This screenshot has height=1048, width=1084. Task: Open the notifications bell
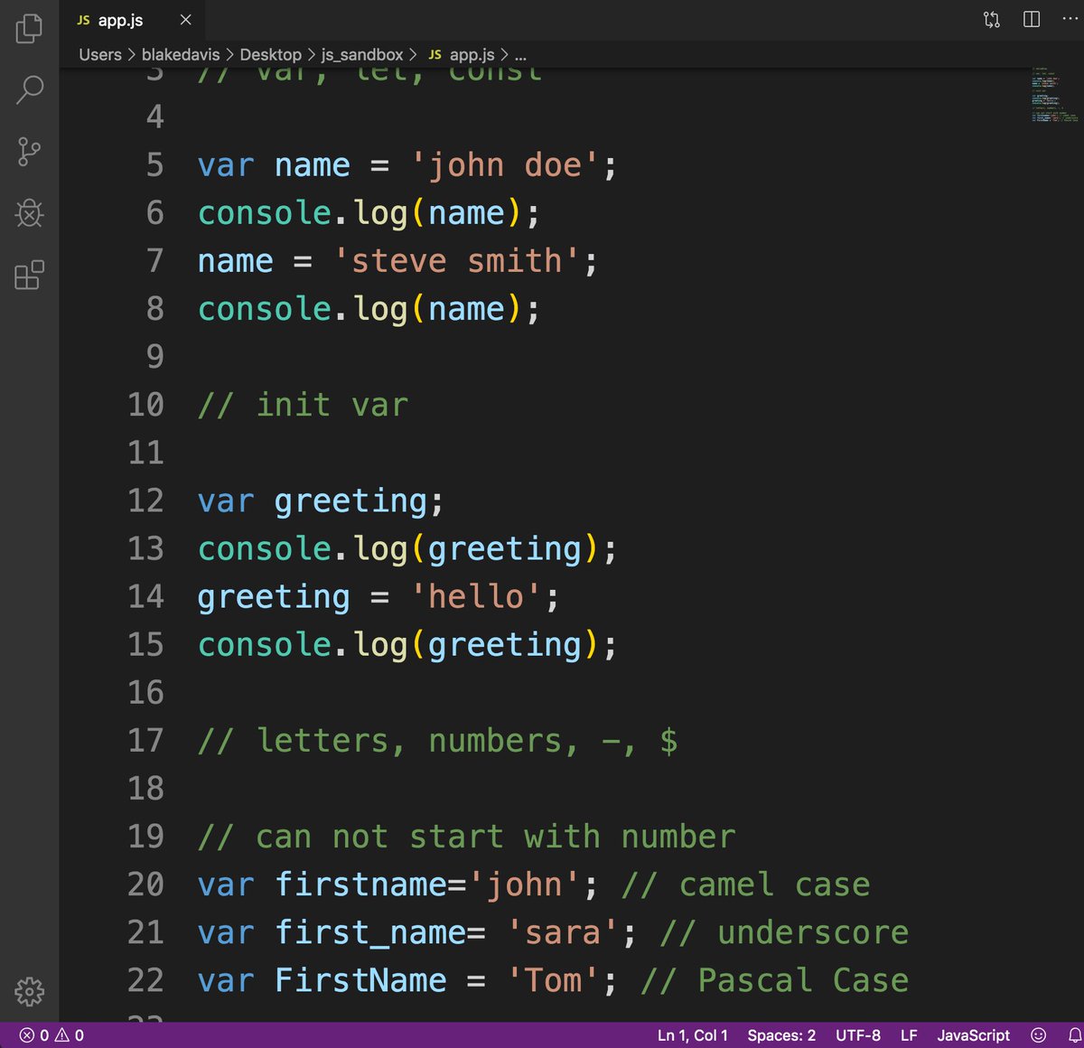(x=1074, y=1035)
